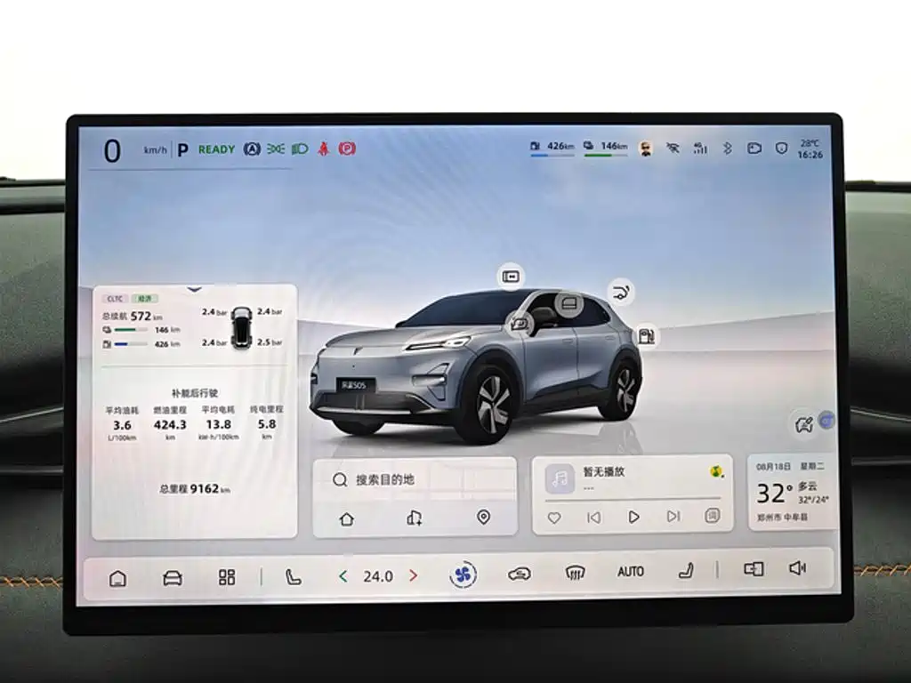Open the trunk control hotspot
911x683 pixels.
click(620, 292)
